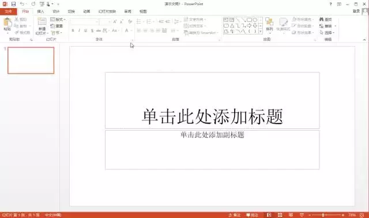Click the Align Text Left icon
Viewport: 369px width, 218px height.
139,30
